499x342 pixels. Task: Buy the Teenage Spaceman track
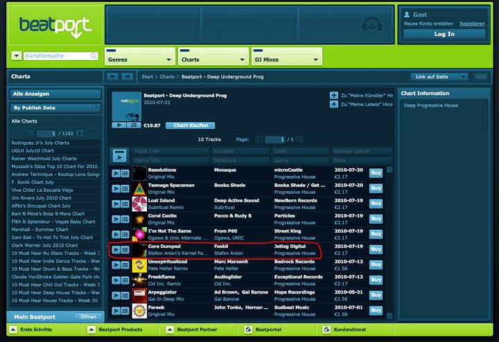[x=376, y=188]
